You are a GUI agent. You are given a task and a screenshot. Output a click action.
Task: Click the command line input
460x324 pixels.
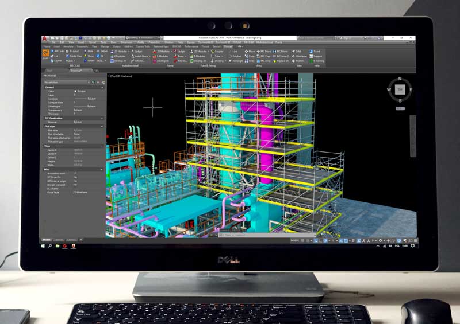click(267, 235)
